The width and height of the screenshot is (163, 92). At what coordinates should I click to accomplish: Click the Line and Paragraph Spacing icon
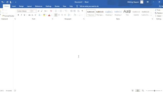point(69,15)
